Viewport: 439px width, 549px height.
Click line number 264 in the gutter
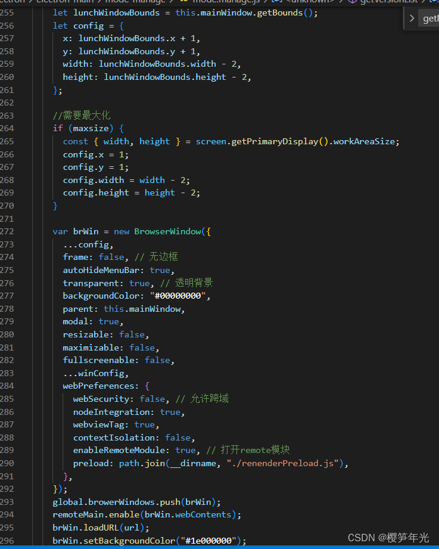click(x=7, y=128)
